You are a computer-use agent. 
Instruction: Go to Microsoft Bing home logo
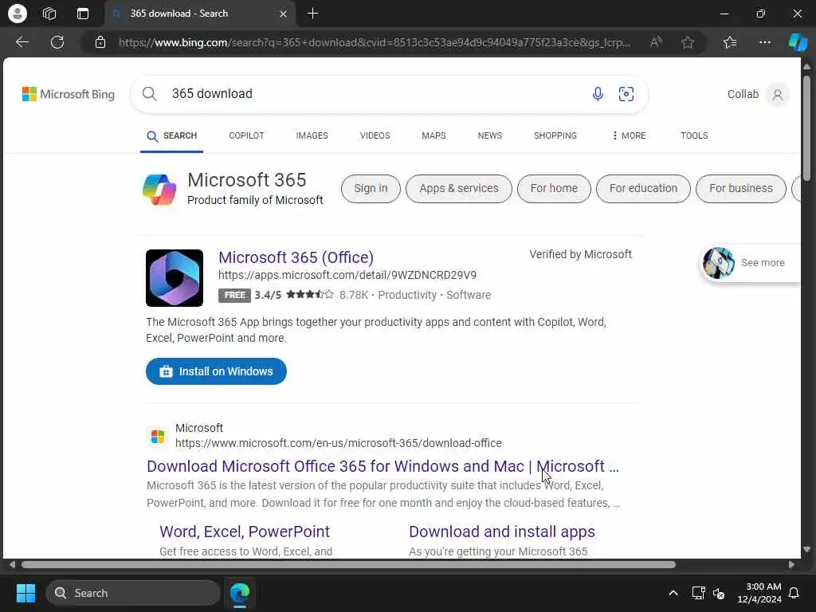tap(69, 94)
